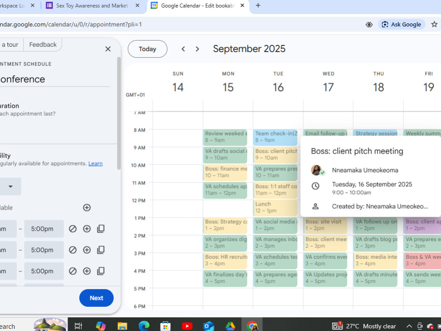Open File Explorer from taskbar
The width and height of the screenshot is (441, 331).
tap(122, 326)
